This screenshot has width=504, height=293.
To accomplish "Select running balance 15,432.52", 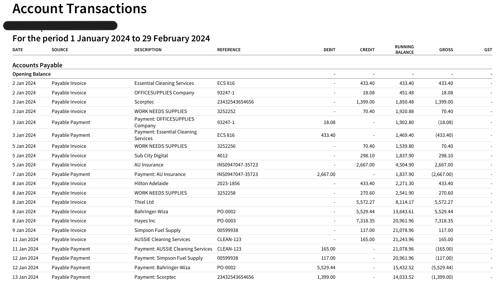I will (403, 268).
